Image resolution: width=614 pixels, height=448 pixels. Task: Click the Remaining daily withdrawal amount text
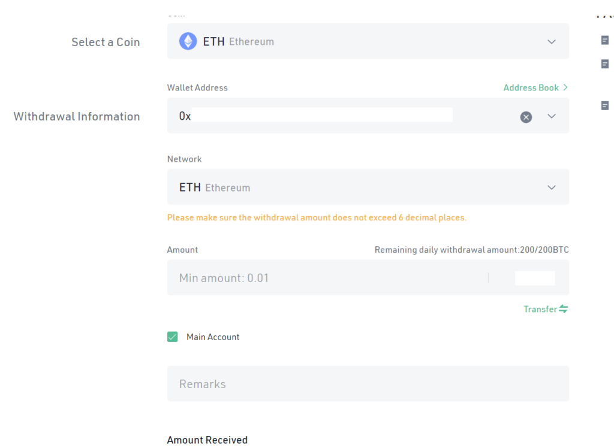pyautogui.click(x=471, y=250)
